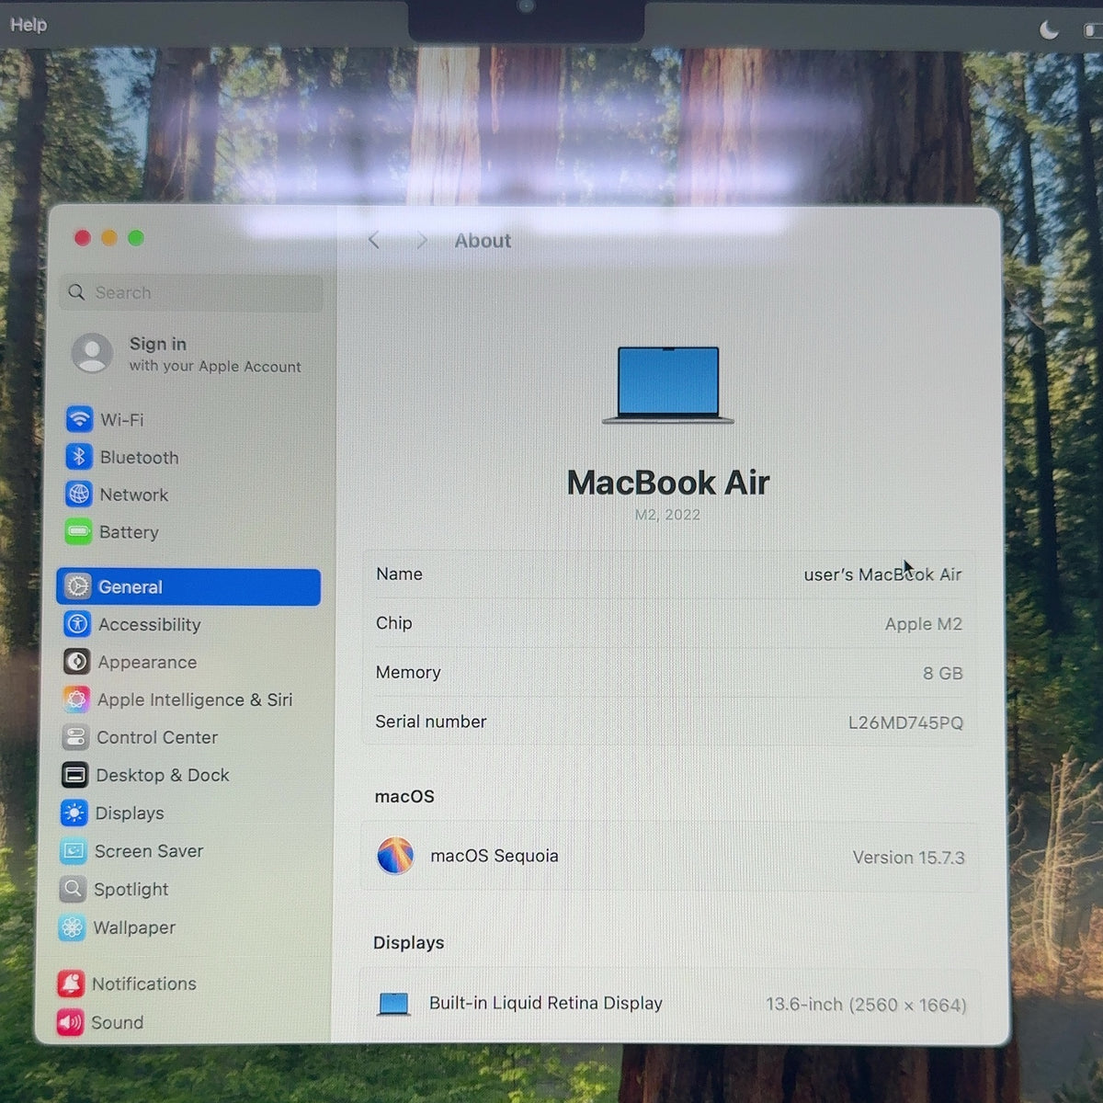1103x1103 pixels.
Task: Click the Battery status icon in menu bar
Action: pos(1094,30)
